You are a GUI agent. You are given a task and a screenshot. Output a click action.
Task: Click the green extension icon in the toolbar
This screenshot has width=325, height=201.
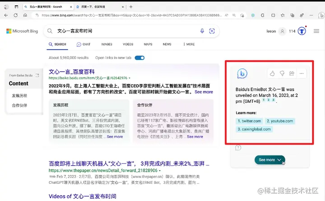click(253, 15)
